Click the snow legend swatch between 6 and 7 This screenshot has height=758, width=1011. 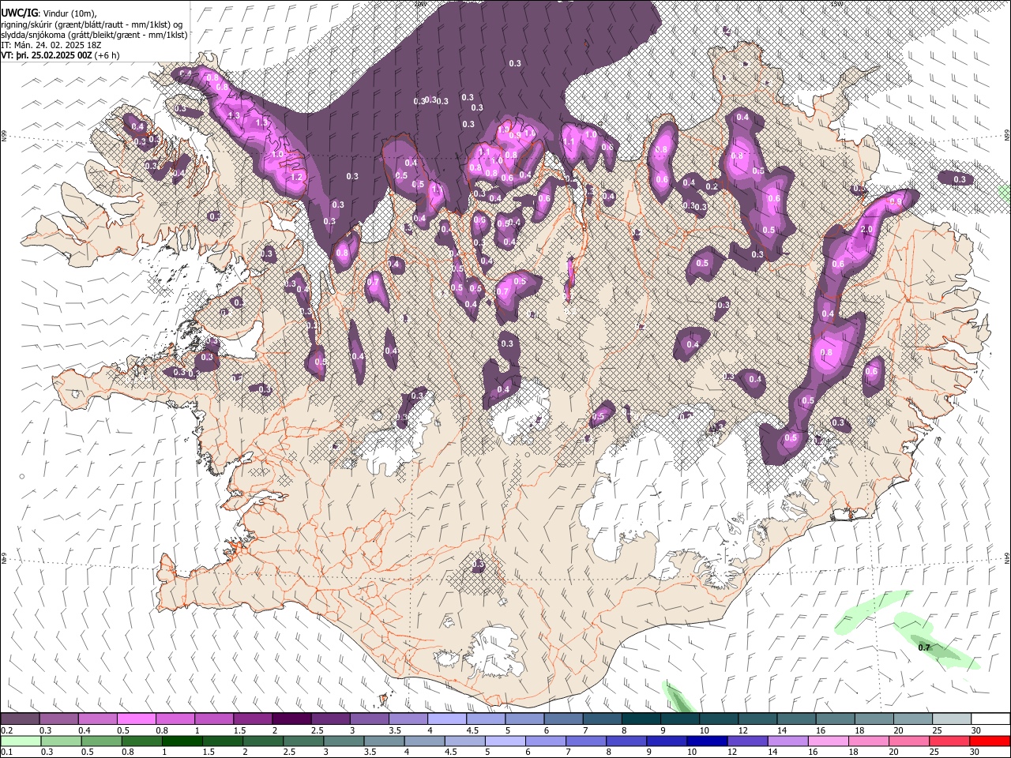pos(563,719)
